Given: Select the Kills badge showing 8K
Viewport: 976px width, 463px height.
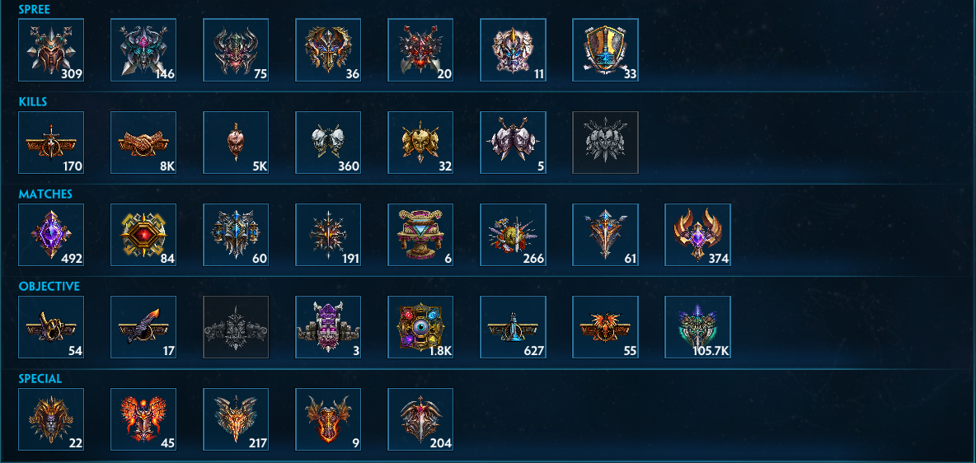Looking at the screenshot, I should coord(143,143).
